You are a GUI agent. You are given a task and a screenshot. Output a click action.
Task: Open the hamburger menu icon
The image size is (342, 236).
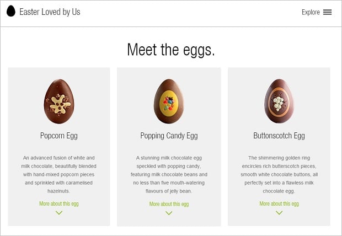click(328, 12)
